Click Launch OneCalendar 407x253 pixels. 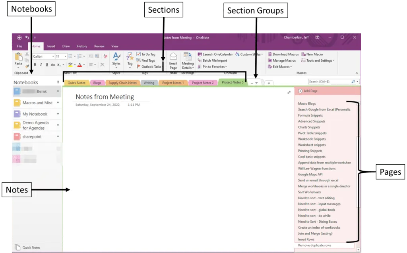(x=215, y=54)
